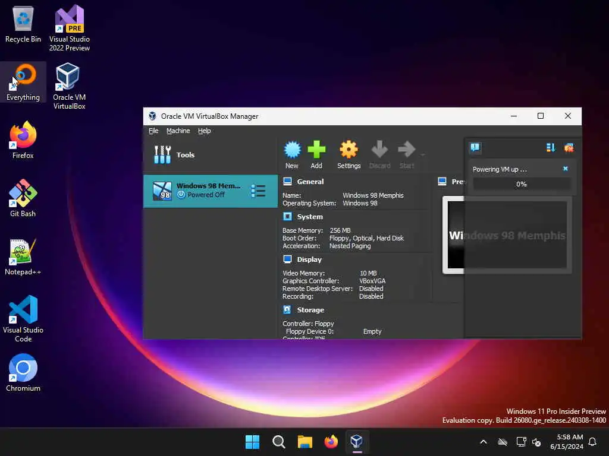Click the green Add machine icon

(316, 155)
